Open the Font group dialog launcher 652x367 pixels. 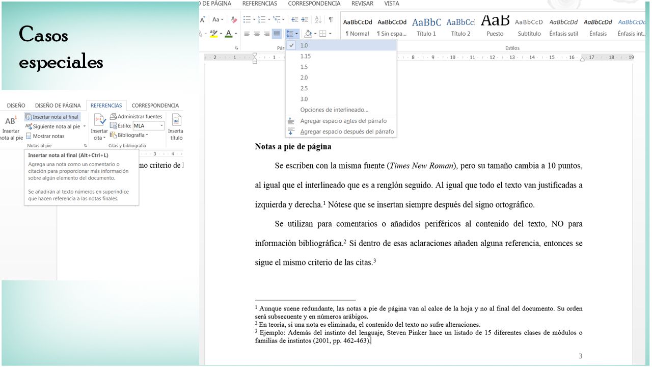click(x=236, y=48)
